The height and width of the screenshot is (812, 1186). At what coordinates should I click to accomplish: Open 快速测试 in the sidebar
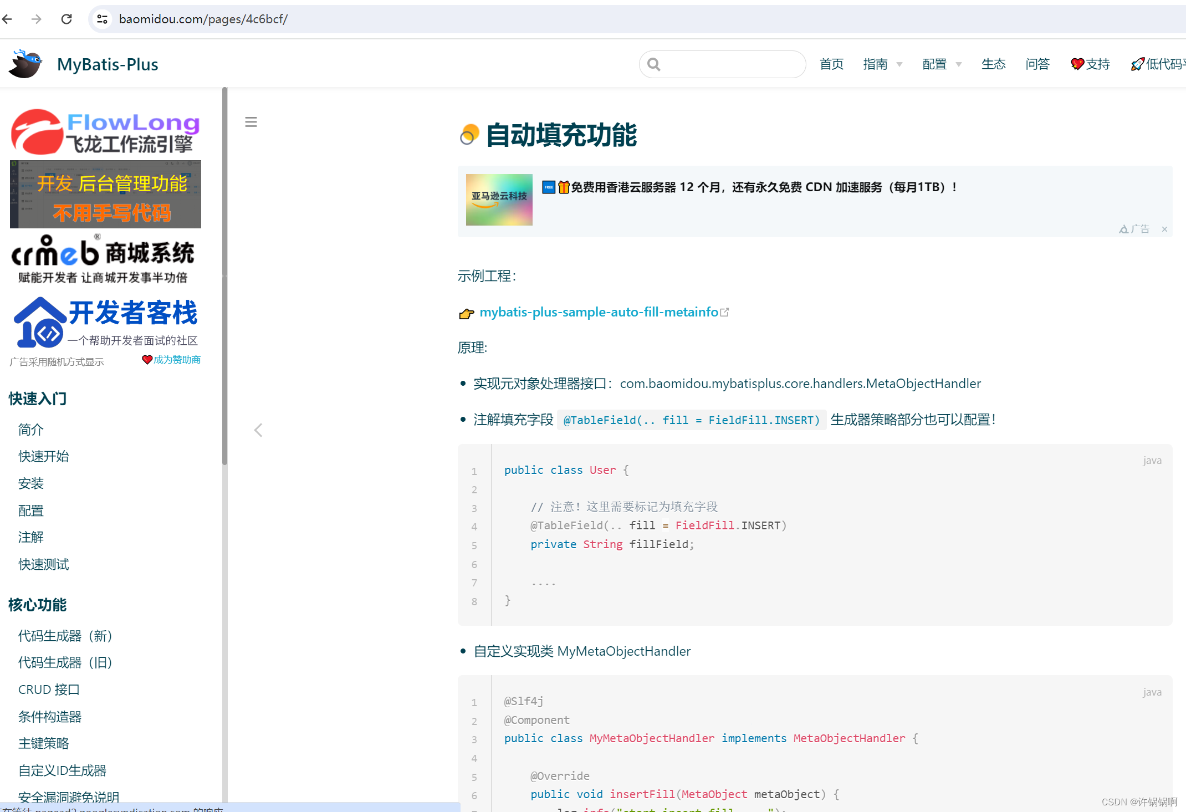pos(44,564)
